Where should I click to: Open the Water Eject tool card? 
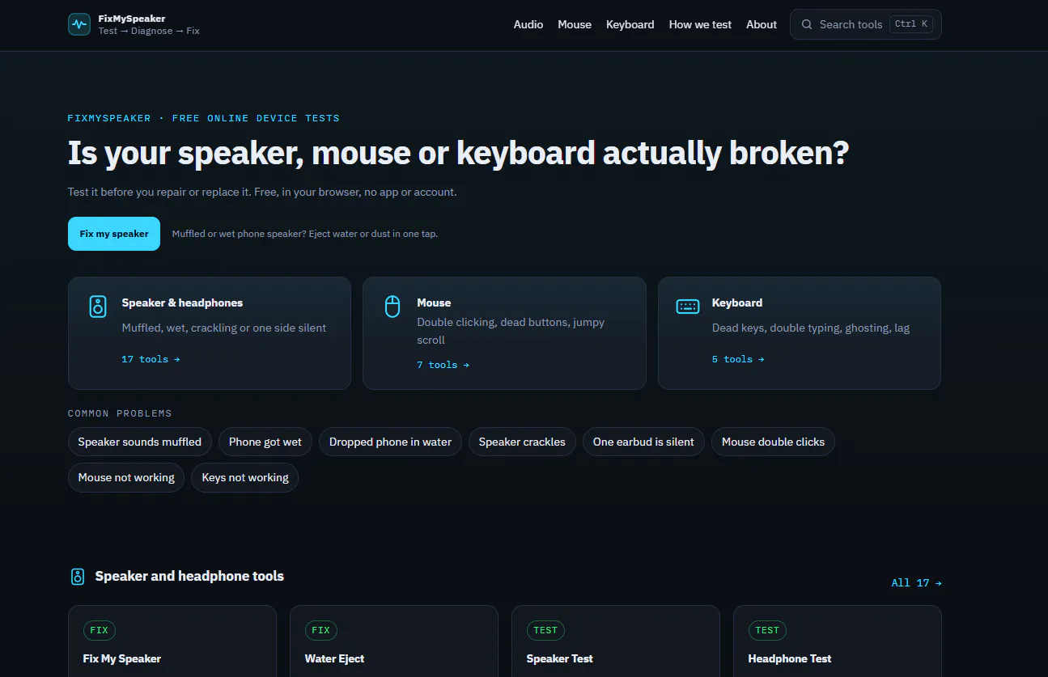(394, 641)
